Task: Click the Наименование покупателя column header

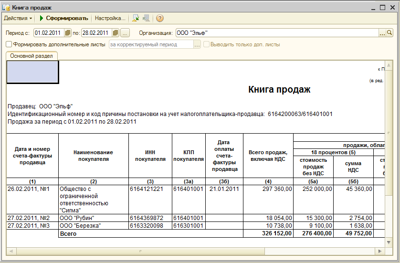Action: point(94,156)
